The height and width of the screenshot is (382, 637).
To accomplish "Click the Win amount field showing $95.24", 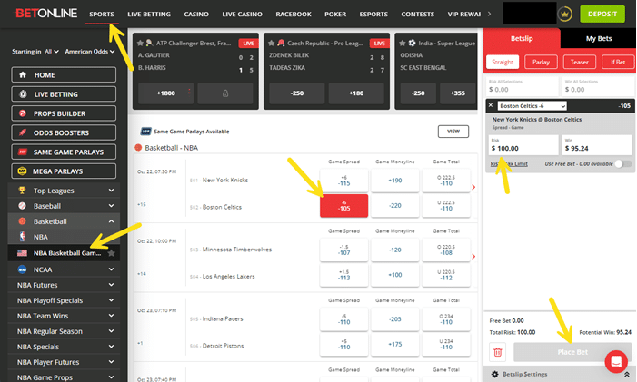I will pos(597,145).
